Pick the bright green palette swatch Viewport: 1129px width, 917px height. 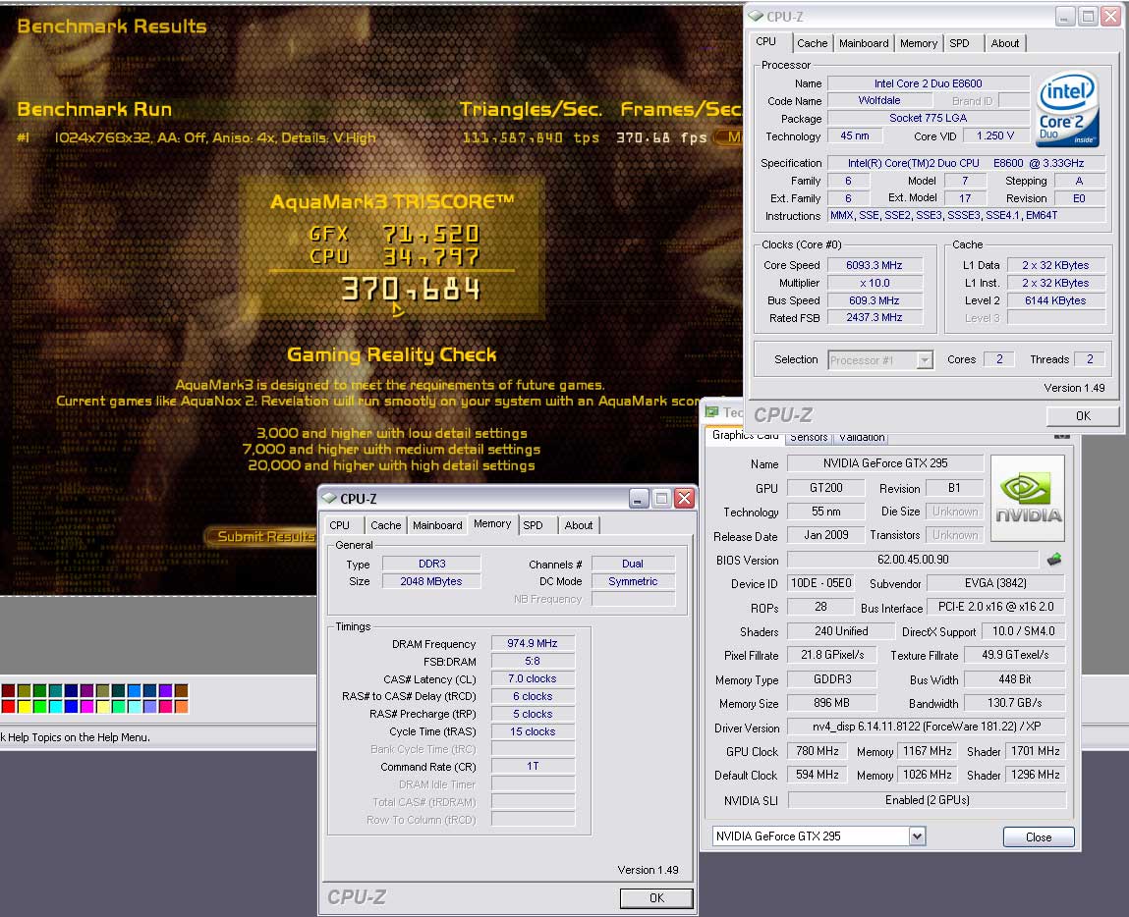click(39, 706)
